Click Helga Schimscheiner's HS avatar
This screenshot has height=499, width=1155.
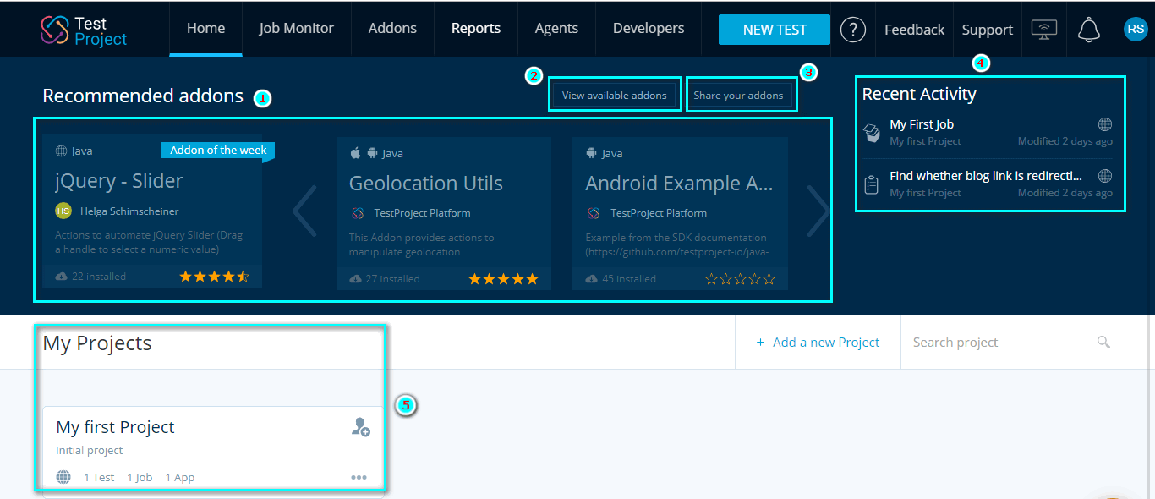tap(63, 210)
